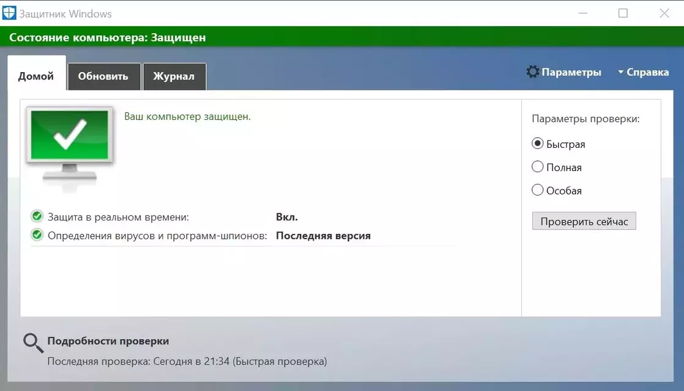The image size is (684, 391).
Task: Click 'Определения вирусов и программ-шпионов:' label
Action: click(x=157, y=236)
